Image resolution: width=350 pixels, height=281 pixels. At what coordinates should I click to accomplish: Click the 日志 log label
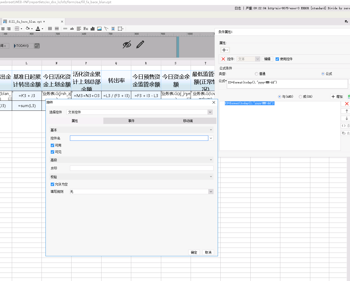click(238, 8)
